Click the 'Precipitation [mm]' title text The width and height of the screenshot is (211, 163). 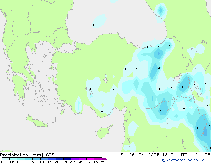22,155
